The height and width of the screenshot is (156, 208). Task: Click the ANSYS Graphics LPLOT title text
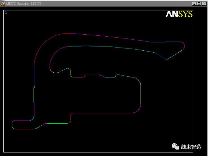[23, 4]
